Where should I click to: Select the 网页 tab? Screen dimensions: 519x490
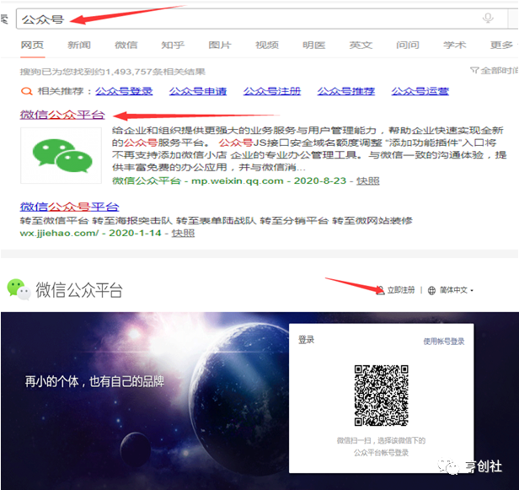pos(32,45)
